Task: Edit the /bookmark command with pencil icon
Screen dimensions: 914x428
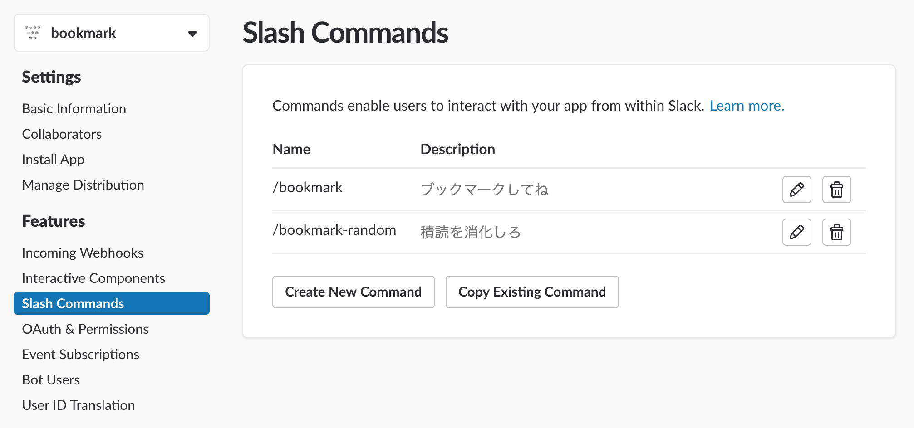Action: pyautogui.click(x=796, y=190)
